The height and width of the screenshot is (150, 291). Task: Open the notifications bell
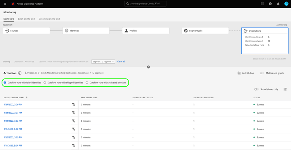tap(278, 4)
